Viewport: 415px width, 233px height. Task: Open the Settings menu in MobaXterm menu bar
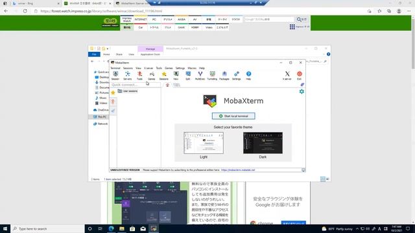tap(180, 68)
